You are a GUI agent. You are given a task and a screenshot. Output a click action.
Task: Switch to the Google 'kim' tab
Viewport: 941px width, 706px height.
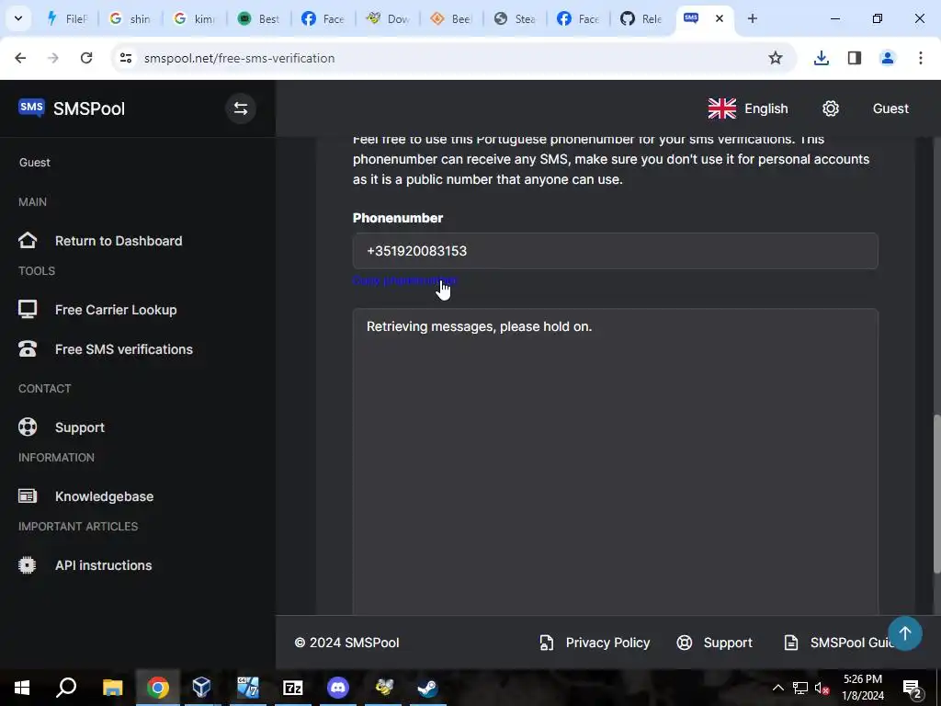[195, 18]
